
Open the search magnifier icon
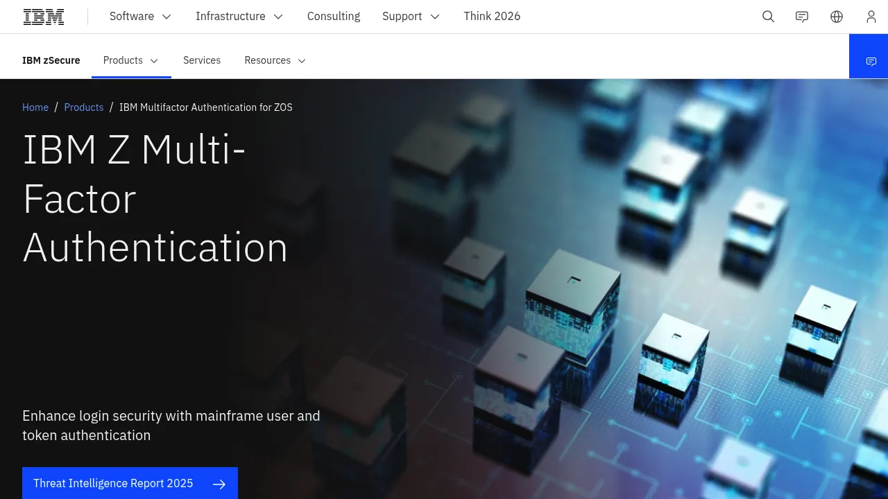768,17
